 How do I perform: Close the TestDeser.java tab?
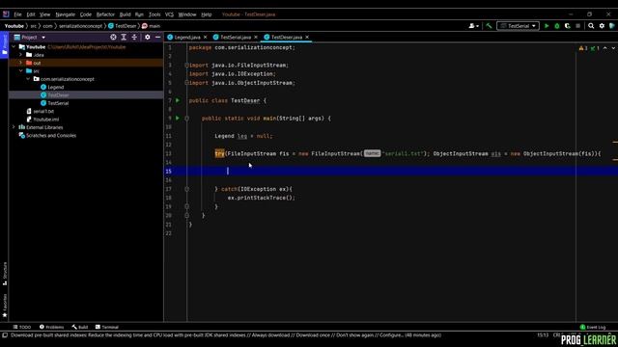pyautogui.click(x=307, y=37)
